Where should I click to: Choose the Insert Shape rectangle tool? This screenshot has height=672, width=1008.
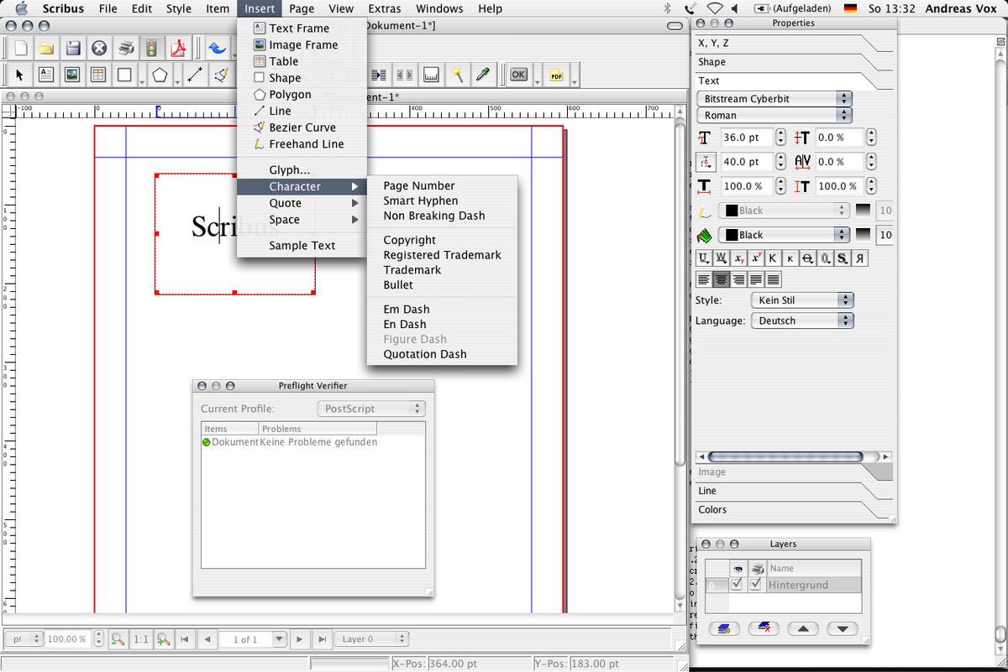click(124, 75)
